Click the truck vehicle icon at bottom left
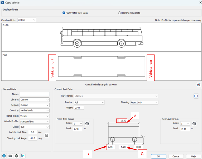Viewport: 202px width, 159px height. click(x=10, y=156)
